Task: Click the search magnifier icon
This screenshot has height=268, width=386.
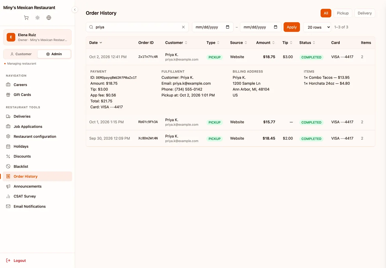Action: click(x=91, y=27)
